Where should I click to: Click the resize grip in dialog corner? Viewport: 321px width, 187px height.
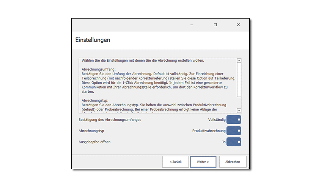pyautogui.click(x=248, y=168)
